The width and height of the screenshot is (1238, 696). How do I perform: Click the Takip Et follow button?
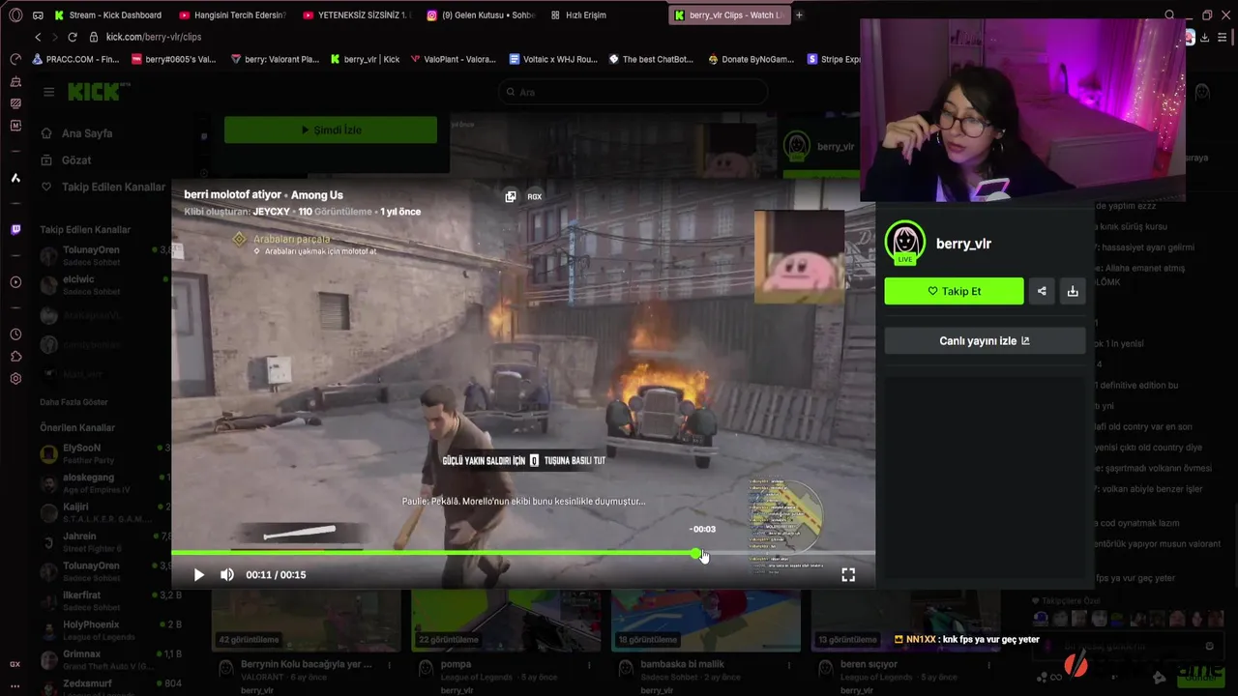point(954,291)
